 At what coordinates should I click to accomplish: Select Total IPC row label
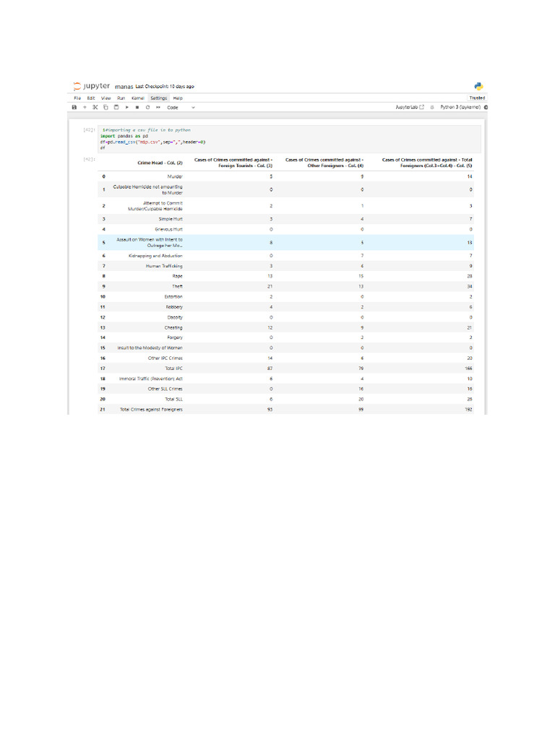tap(173, 369)
